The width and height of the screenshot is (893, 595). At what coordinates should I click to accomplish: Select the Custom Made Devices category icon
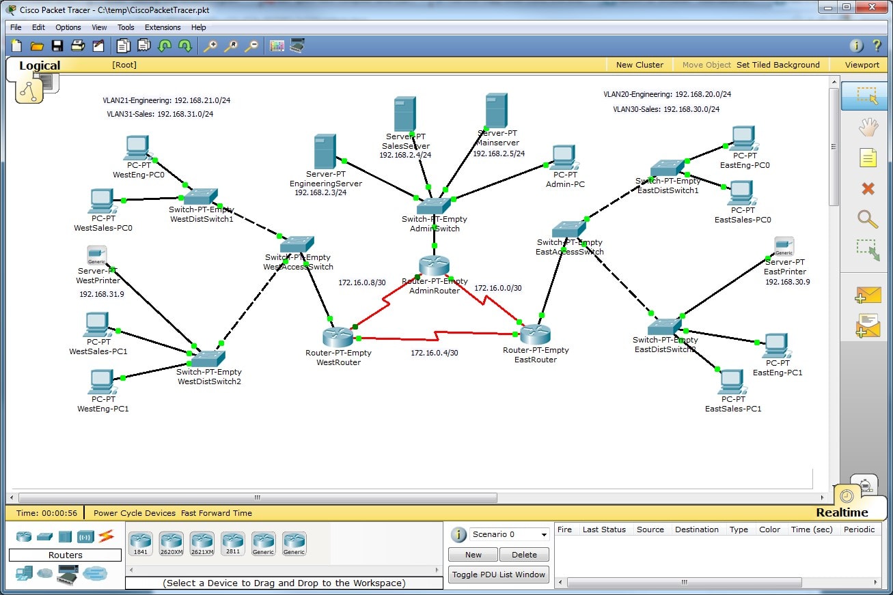[68, 574]
